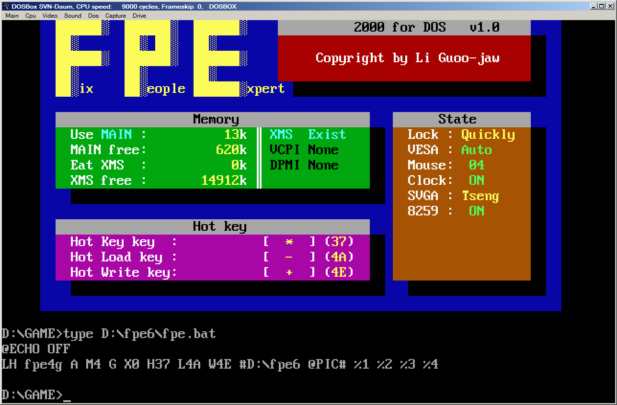Click the 'VCPI None' status
This screenshot has width=617, height=405.
pyautogui.click(x=304, y=150)
